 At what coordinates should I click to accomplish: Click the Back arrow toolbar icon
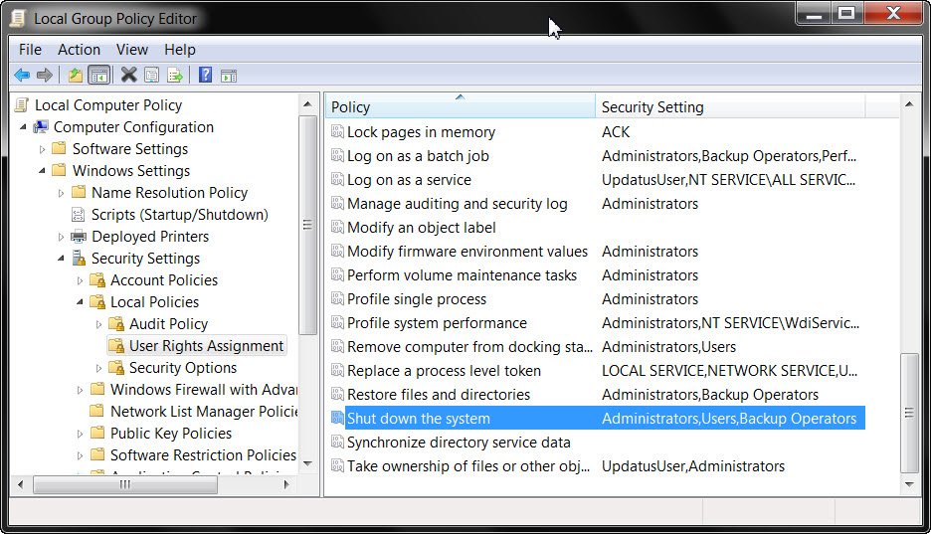click(x=22, y=76)
